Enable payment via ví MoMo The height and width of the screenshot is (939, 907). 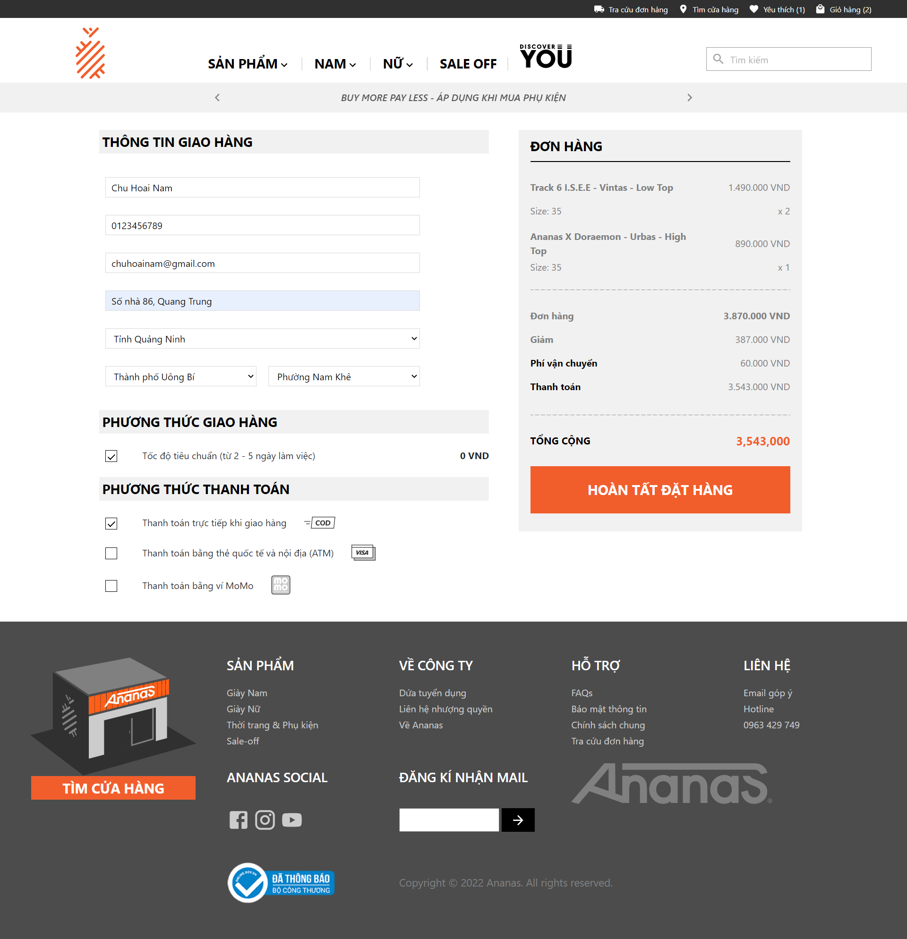click(111, 585)
